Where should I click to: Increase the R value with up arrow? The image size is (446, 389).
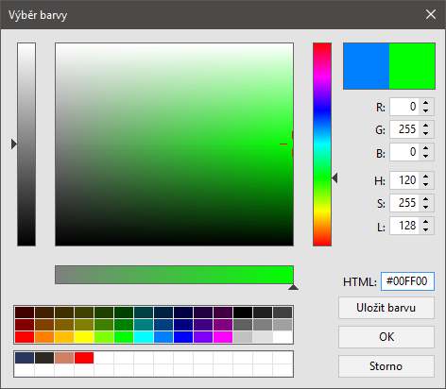pyautogui.click(x=426, y=103)
